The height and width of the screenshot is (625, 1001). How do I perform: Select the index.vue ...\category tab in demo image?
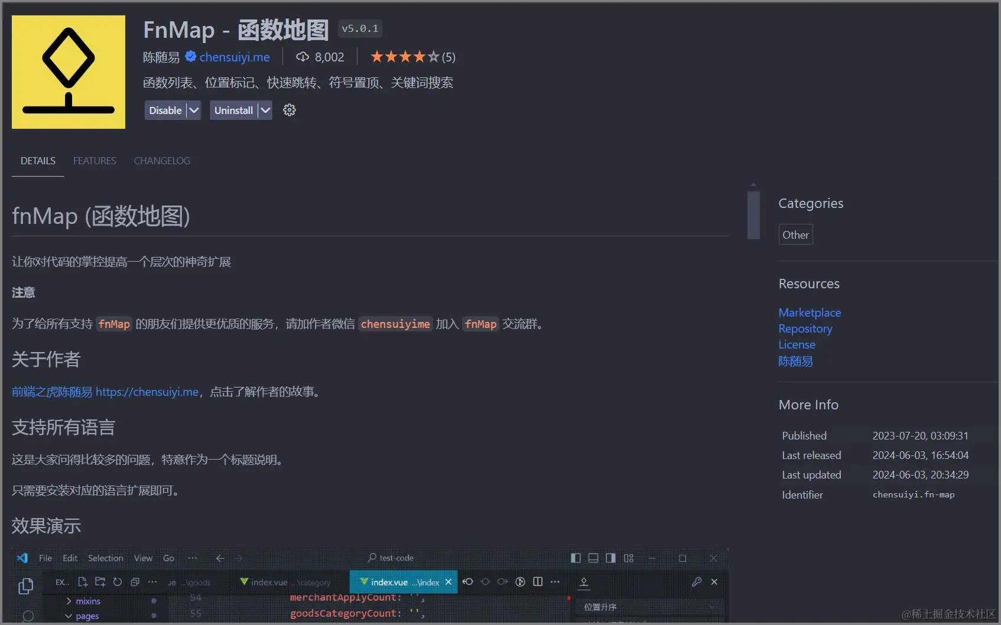coord(285,582)
